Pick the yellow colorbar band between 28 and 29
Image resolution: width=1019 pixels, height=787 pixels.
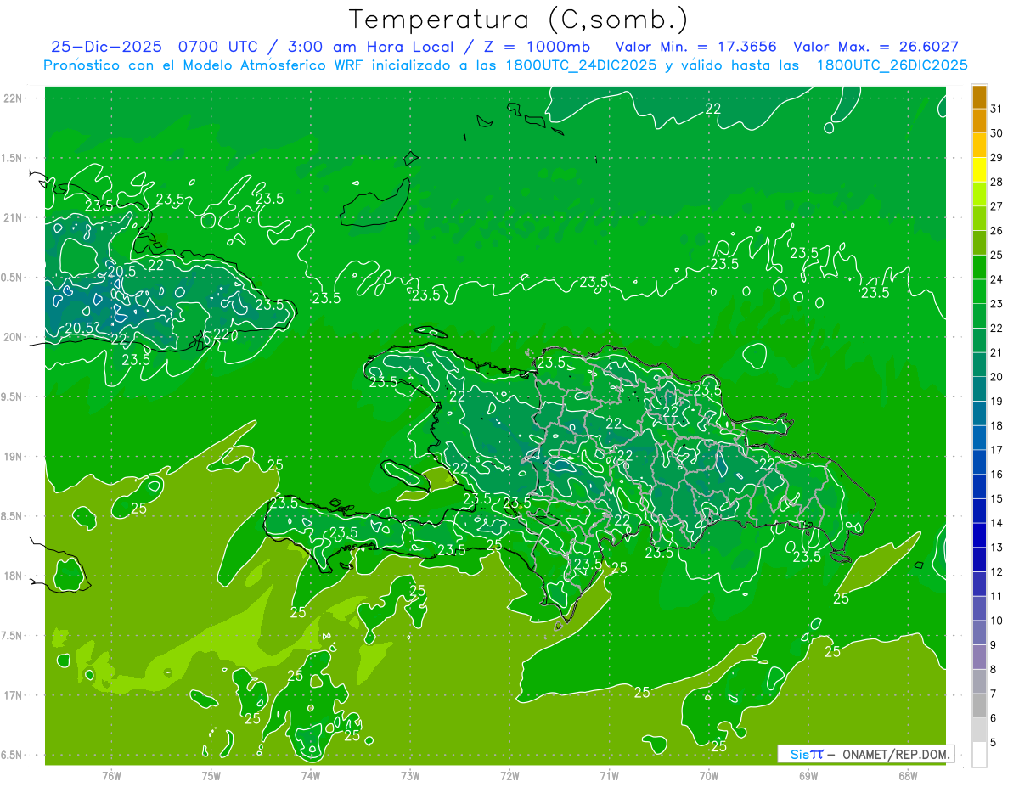pos(979,170)
